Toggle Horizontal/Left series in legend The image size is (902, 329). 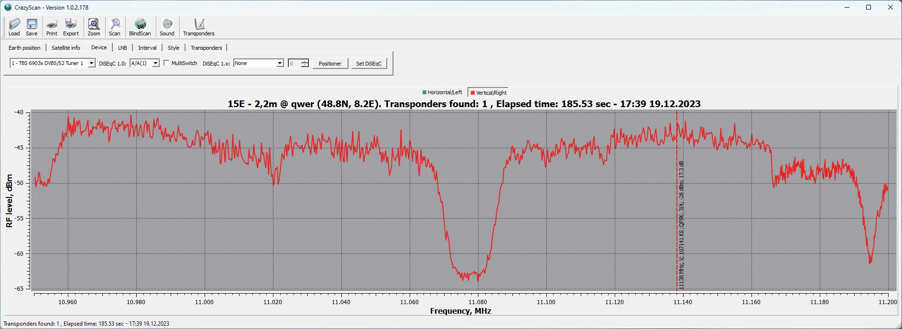[442, 92]
